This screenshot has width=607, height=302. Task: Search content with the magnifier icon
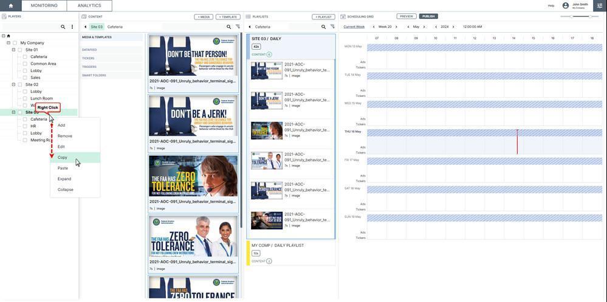coord(229,27)
